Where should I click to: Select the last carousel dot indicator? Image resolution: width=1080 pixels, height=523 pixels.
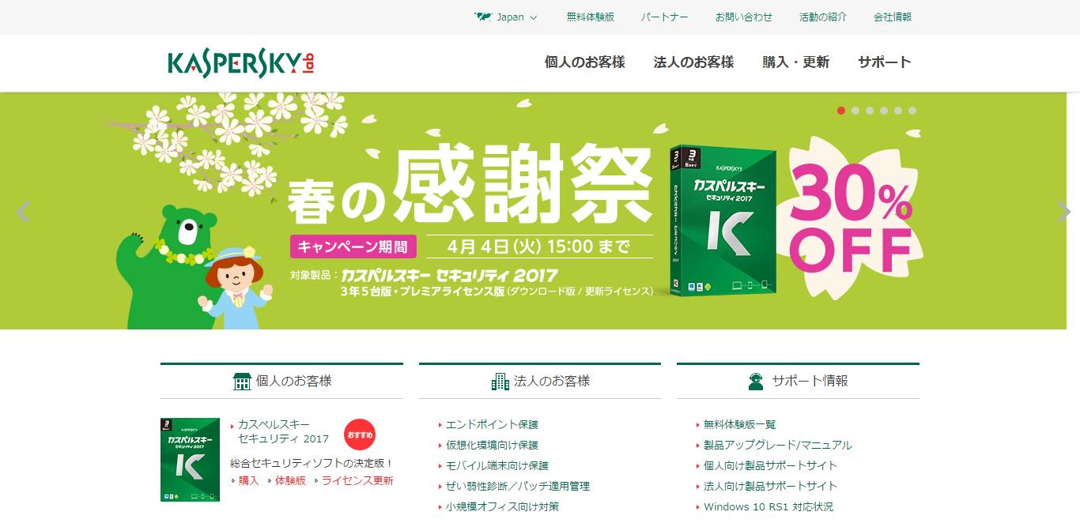coord(912,111)
